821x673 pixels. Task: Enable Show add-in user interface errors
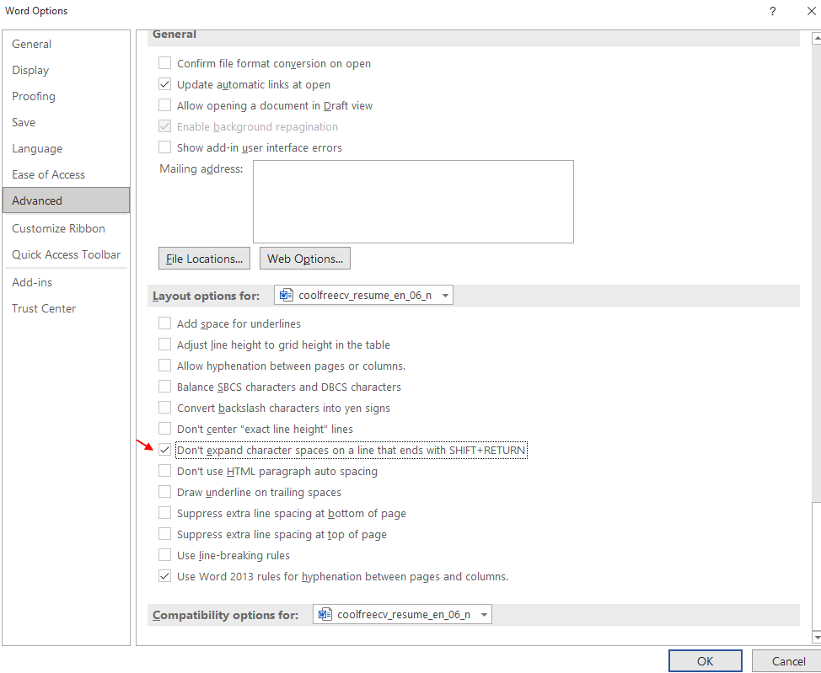(x=164, y=147)
